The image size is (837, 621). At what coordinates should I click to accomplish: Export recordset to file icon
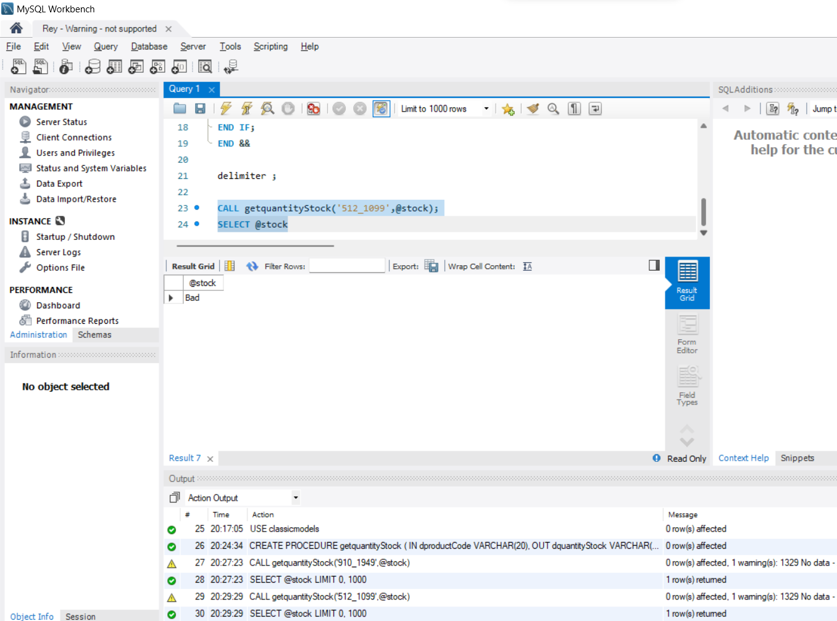pos(431,266)
